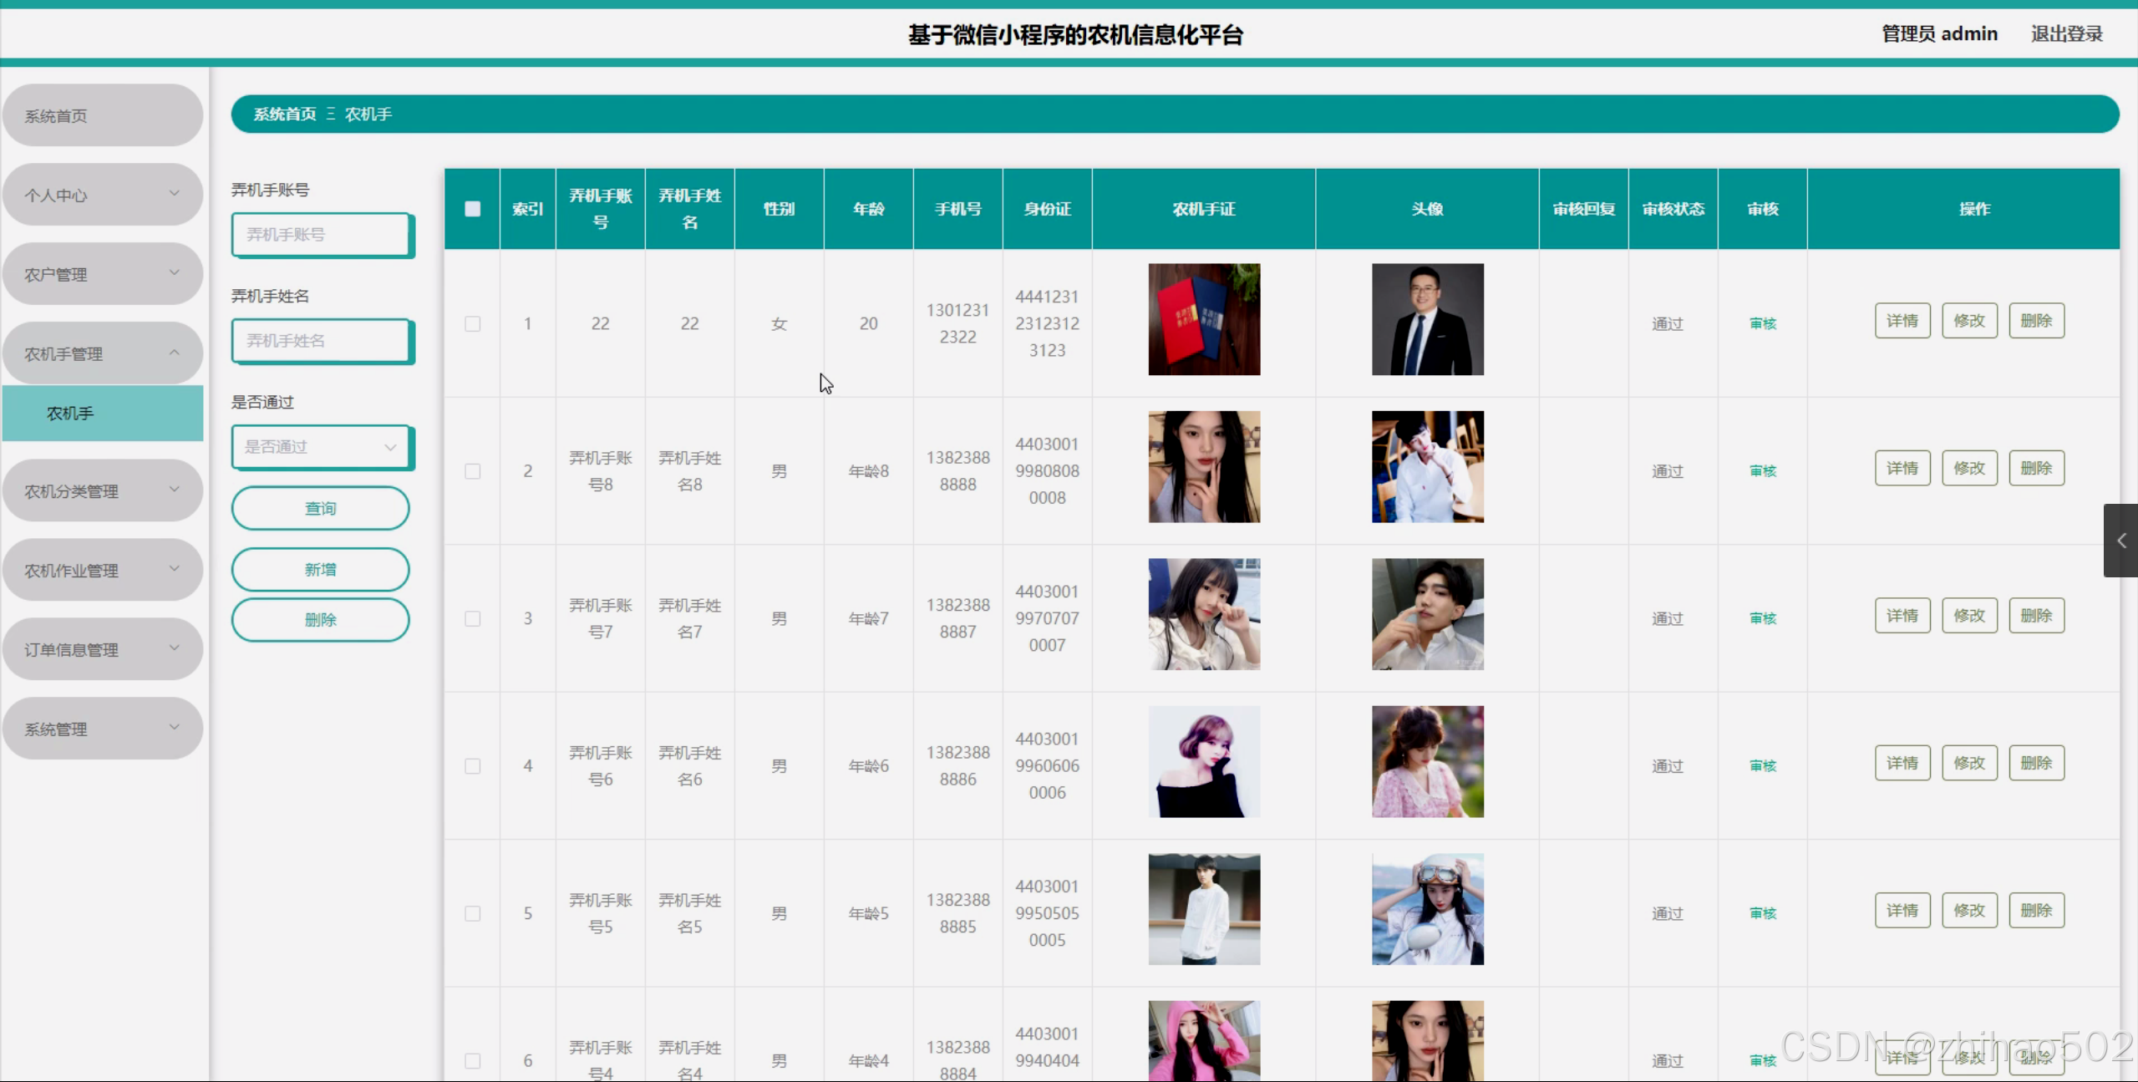
Task: Click the 新增 button to add record
Action: coord(321,569)
